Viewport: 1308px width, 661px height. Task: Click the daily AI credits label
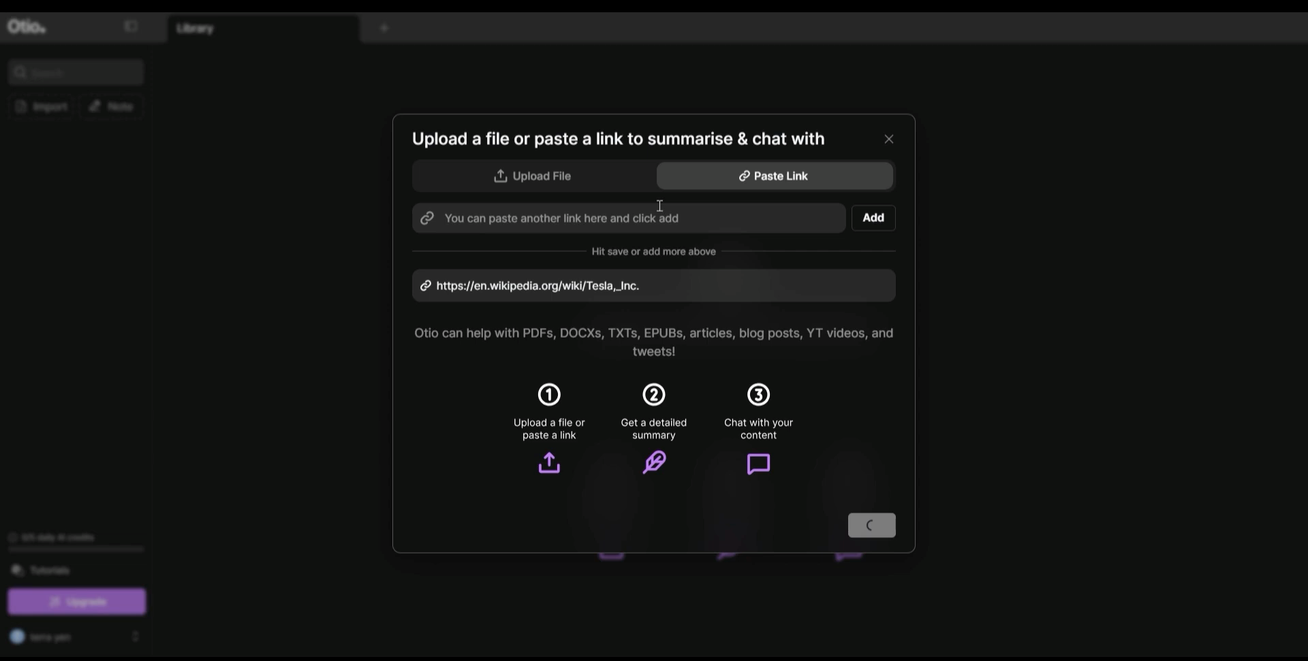coord(57,538)
